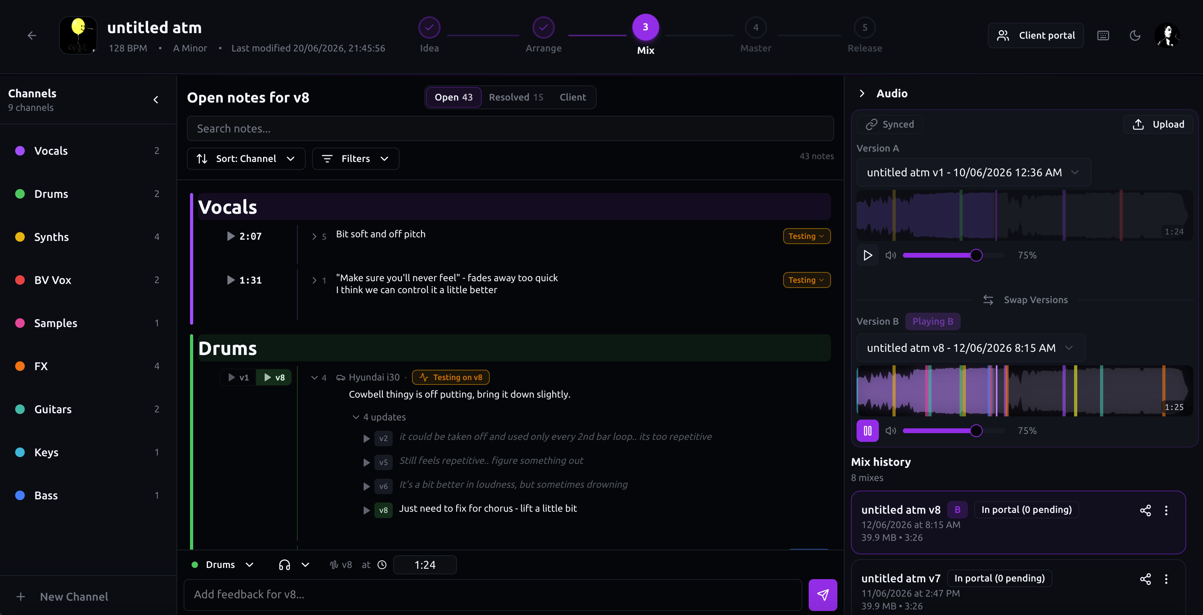The width and height of the screenshot is (1203, 615).
Task: Click the Testing on v8 badge
Action: [450, 377]
